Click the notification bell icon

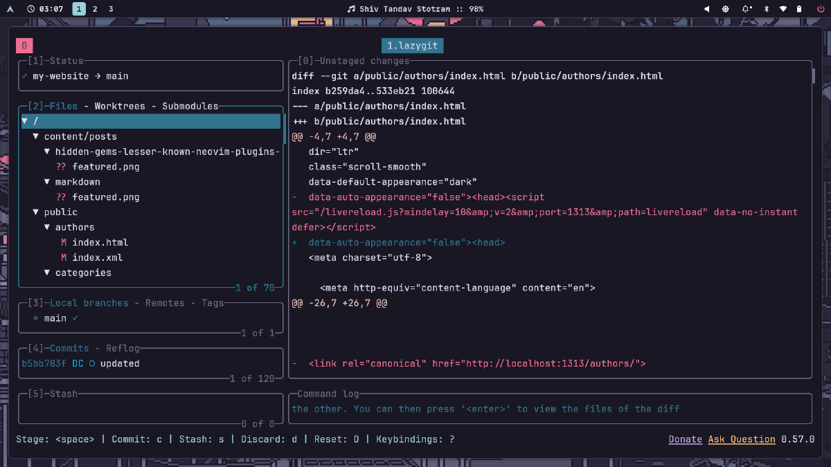tap(747, 9)
